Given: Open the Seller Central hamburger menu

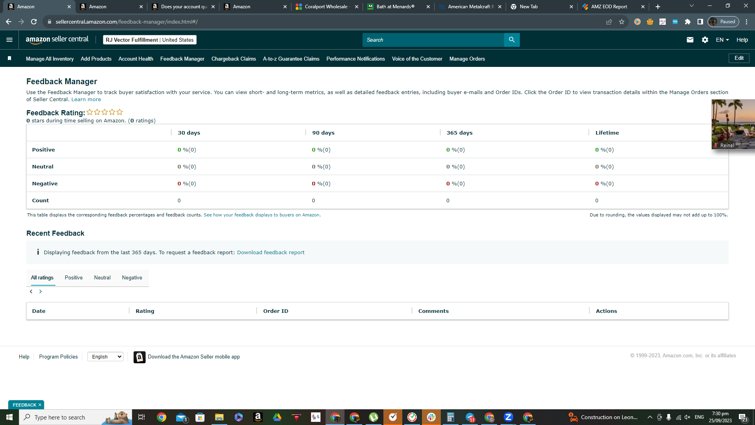Looking at the screenshot, I should coord(9,40).
